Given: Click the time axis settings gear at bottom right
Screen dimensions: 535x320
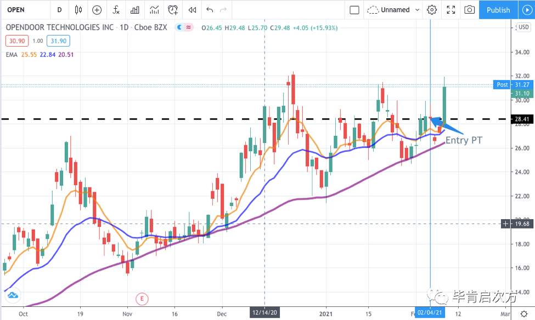Looking at the screenshot, I should [x=524, y=313].
